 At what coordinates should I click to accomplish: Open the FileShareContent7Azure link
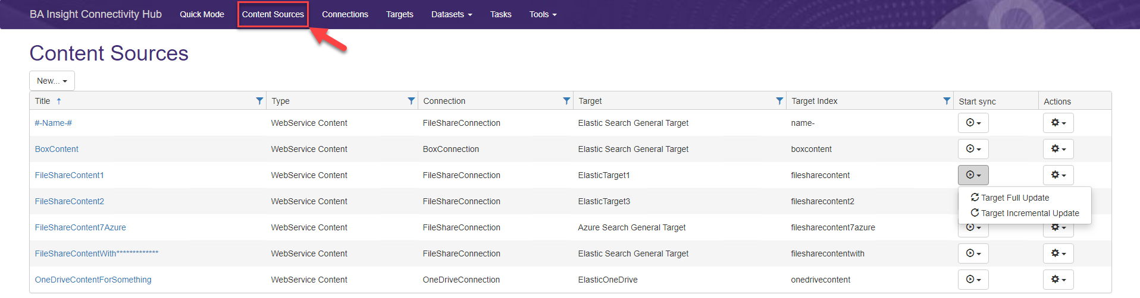click(80, 227)
